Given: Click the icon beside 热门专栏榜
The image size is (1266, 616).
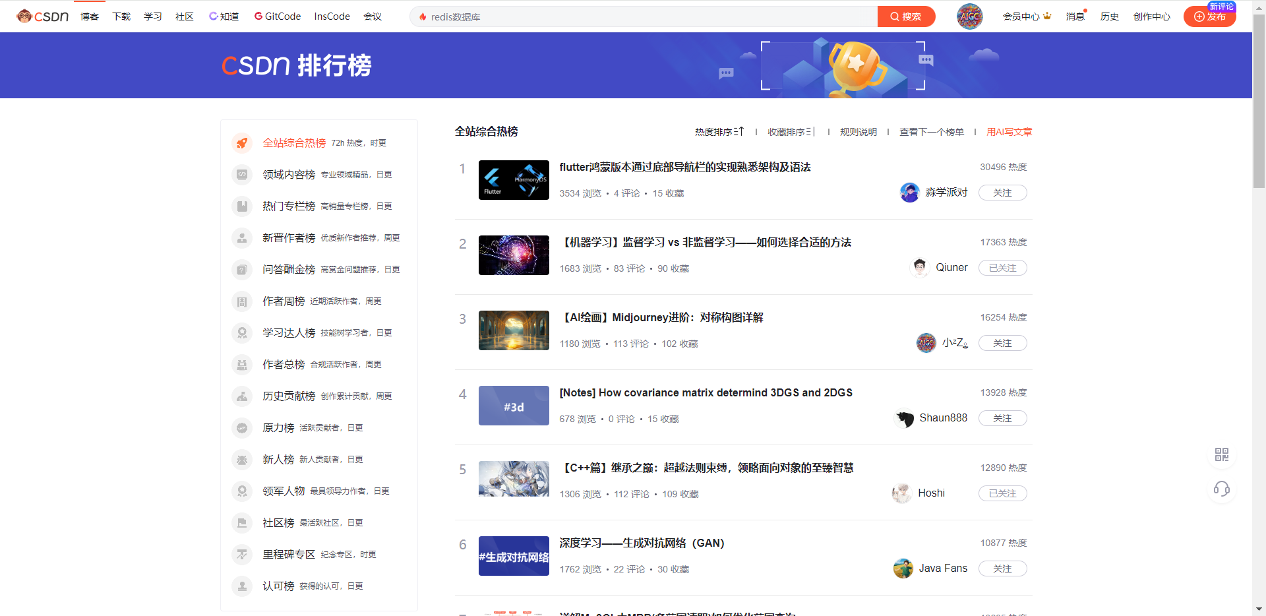Looking at the screenshot, I should coord(242,206).
